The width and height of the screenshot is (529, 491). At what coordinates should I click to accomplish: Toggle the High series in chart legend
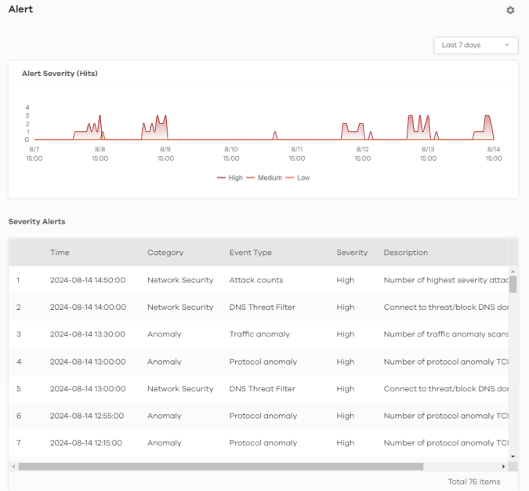(230, 178)
